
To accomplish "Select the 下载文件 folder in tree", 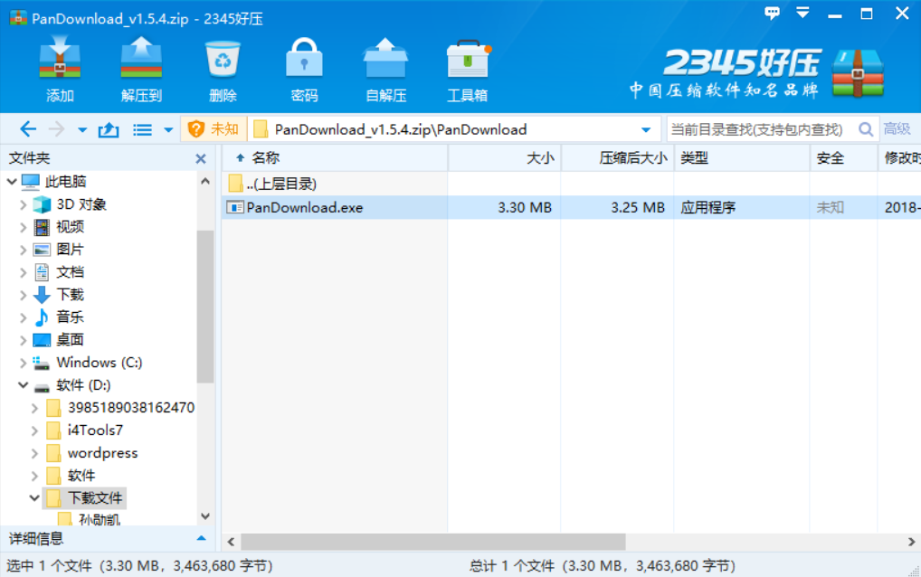I will pyautogui.click(x=95, y=498).
